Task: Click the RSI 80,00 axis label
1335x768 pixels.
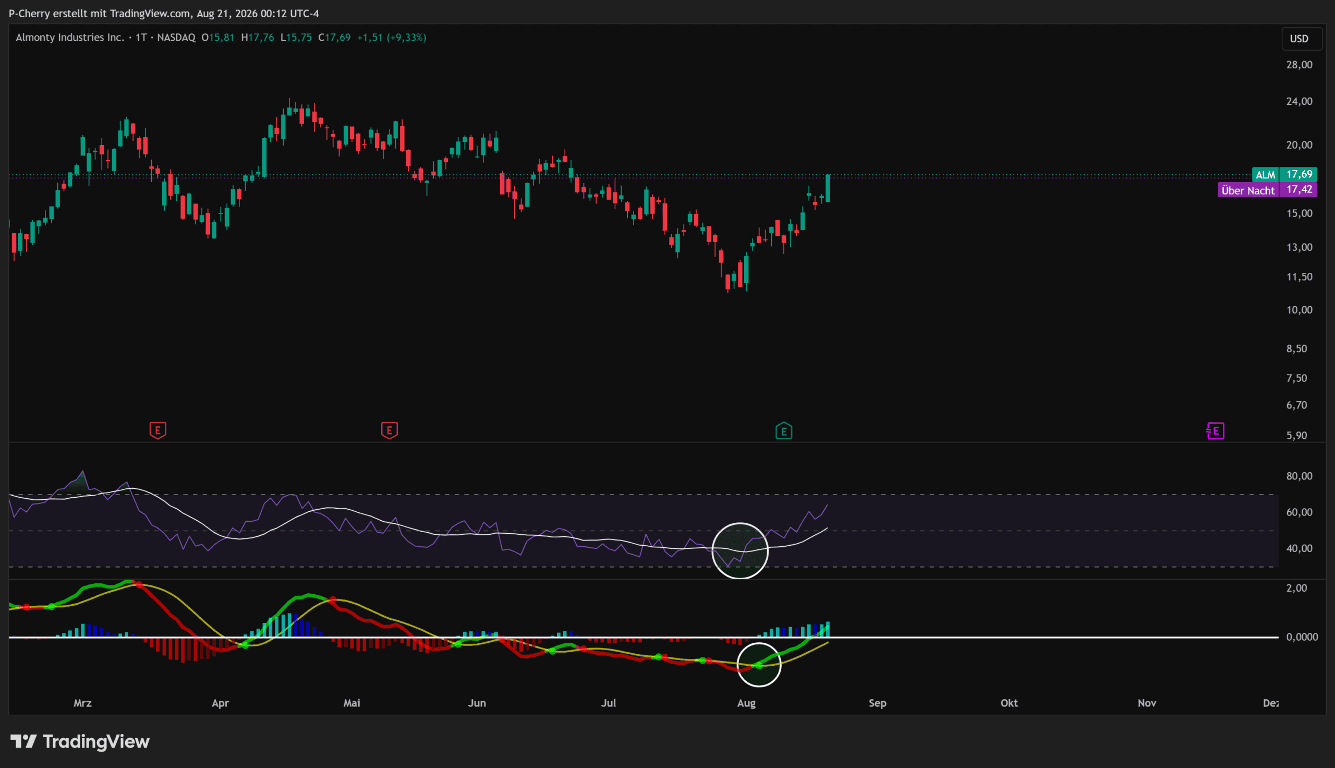Action: [x=1299, y=476]
